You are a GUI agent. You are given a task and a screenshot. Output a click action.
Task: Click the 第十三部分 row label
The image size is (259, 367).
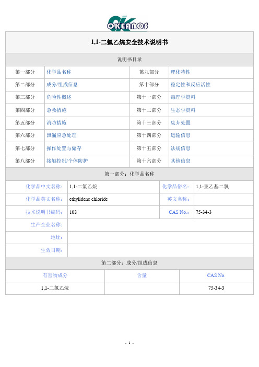click(x=149, y=123)
